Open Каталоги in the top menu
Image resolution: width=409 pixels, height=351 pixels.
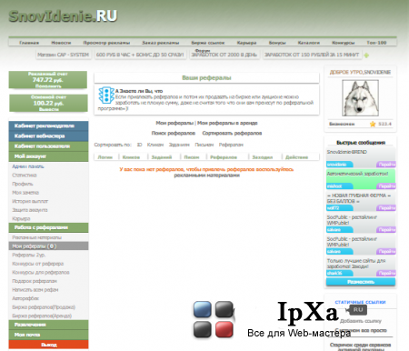(x=309, y=43)
